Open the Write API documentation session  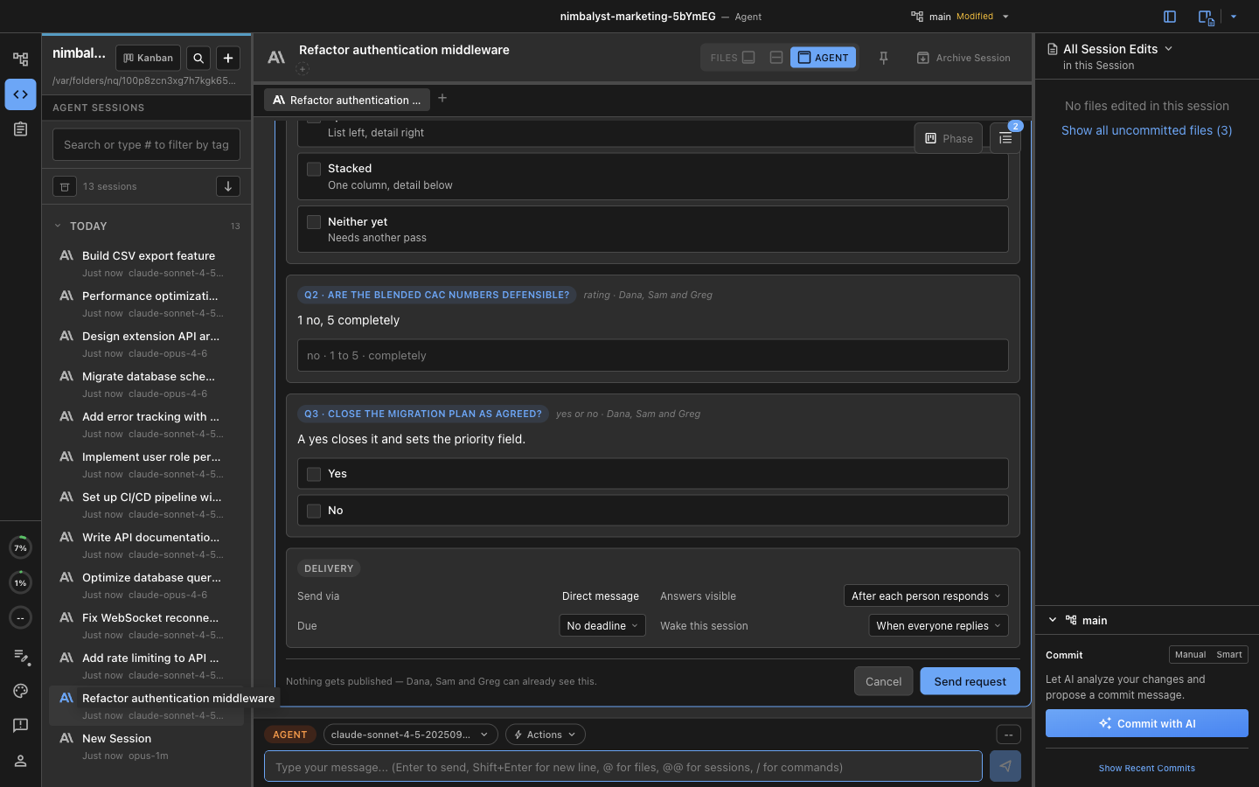[x=146, y=545]
